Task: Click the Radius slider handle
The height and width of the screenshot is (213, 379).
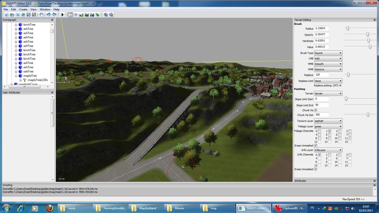Action: (348, 28)
